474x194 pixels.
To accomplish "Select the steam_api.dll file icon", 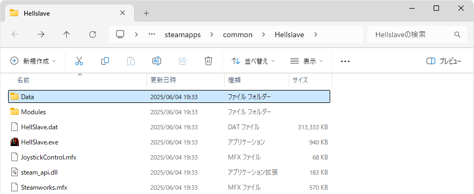I will (15, 172).
